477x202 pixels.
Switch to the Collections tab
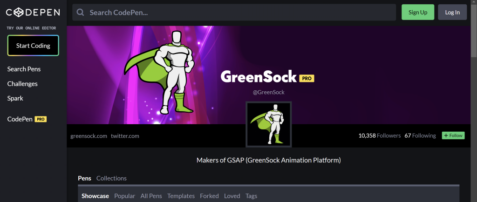pyautogui.click(x=112, y=178)
